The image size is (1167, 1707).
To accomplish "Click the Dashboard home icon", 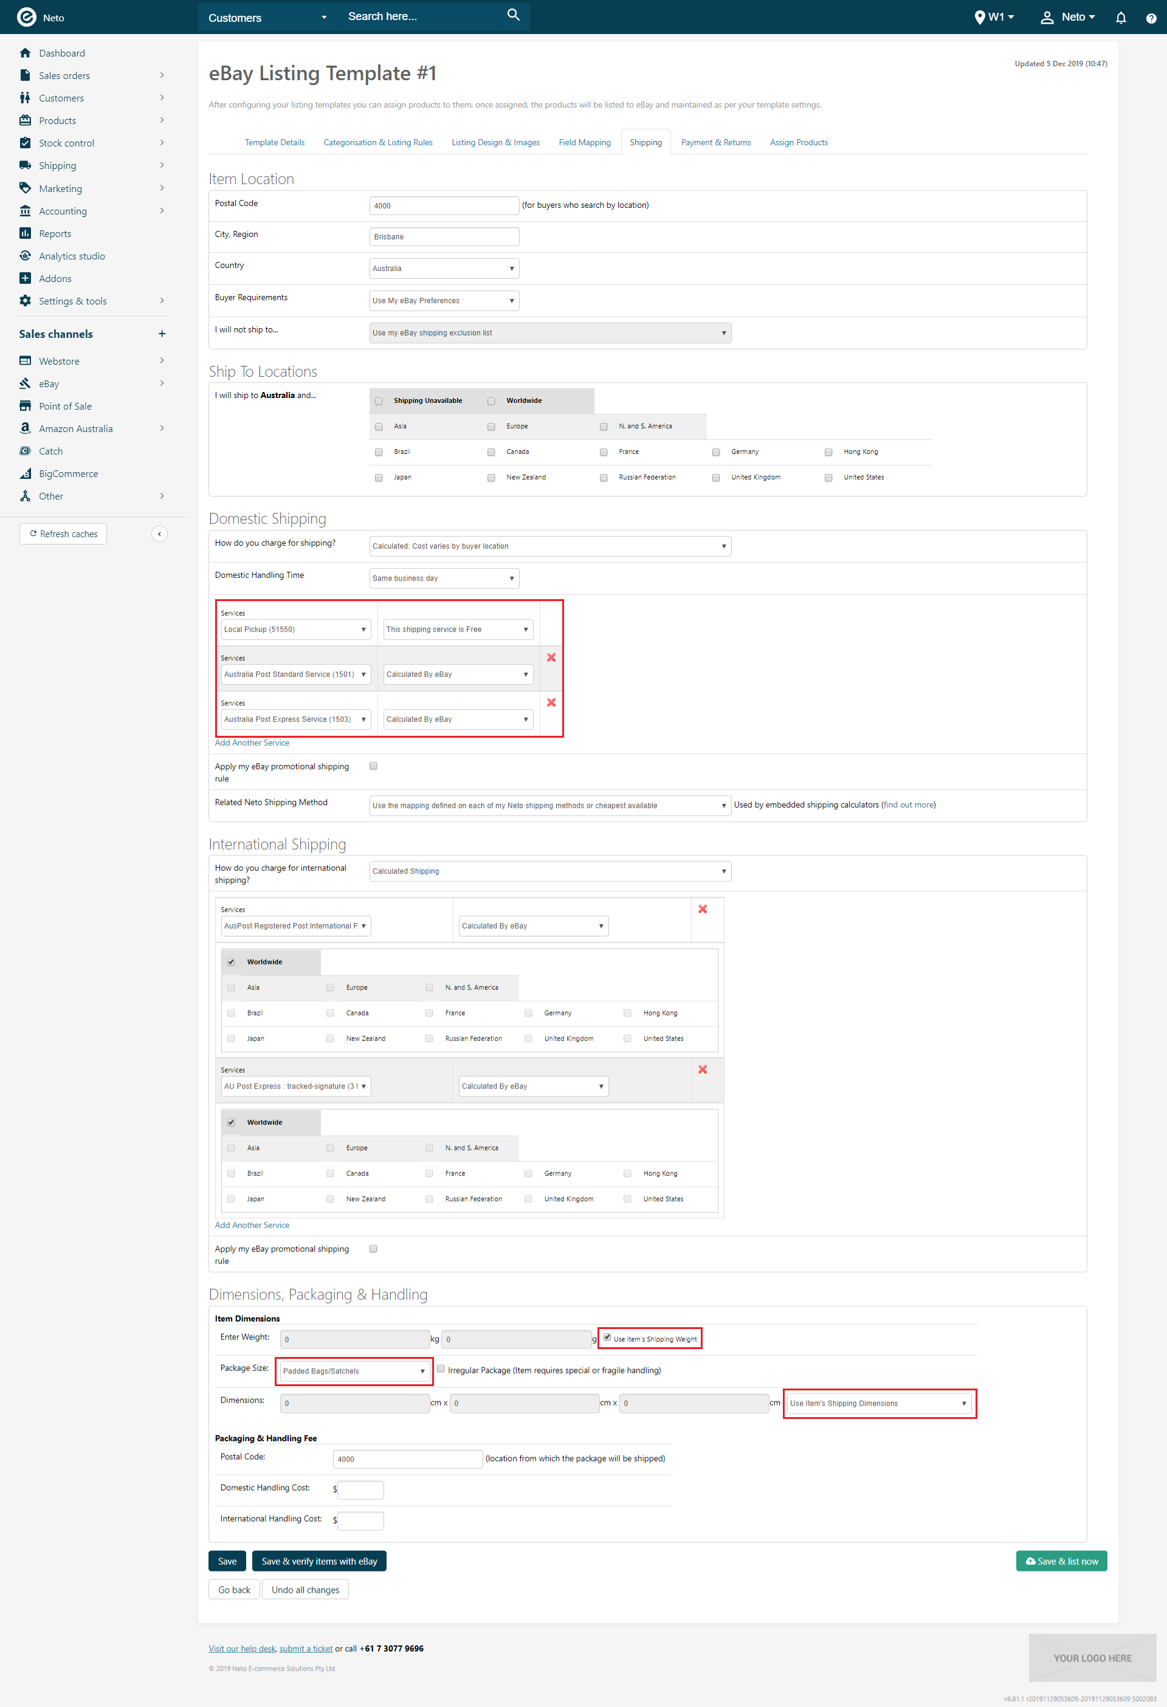I will [x=25, y=53].
